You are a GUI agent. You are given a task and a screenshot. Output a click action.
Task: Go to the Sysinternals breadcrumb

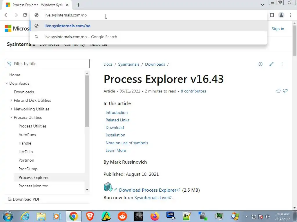pos(128,64)
